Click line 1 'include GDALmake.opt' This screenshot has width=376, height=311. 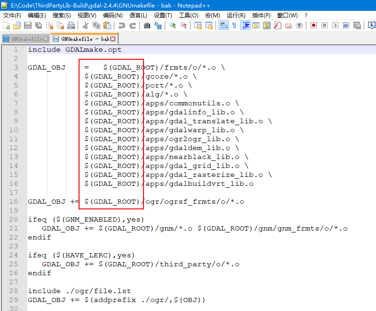coord(74,49)
